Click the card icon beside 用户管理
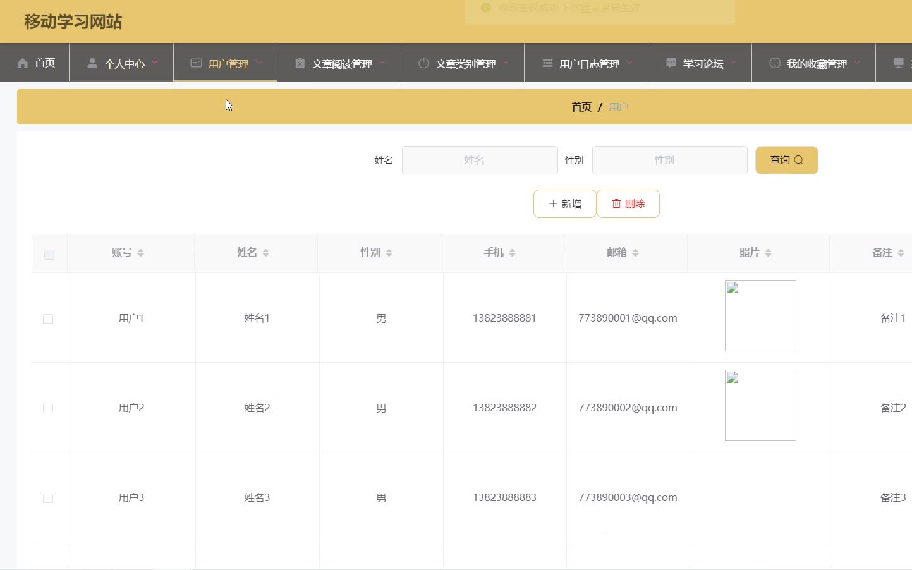Image resolution: width=912 pixels, height=570 pixels. pos(196,63)
